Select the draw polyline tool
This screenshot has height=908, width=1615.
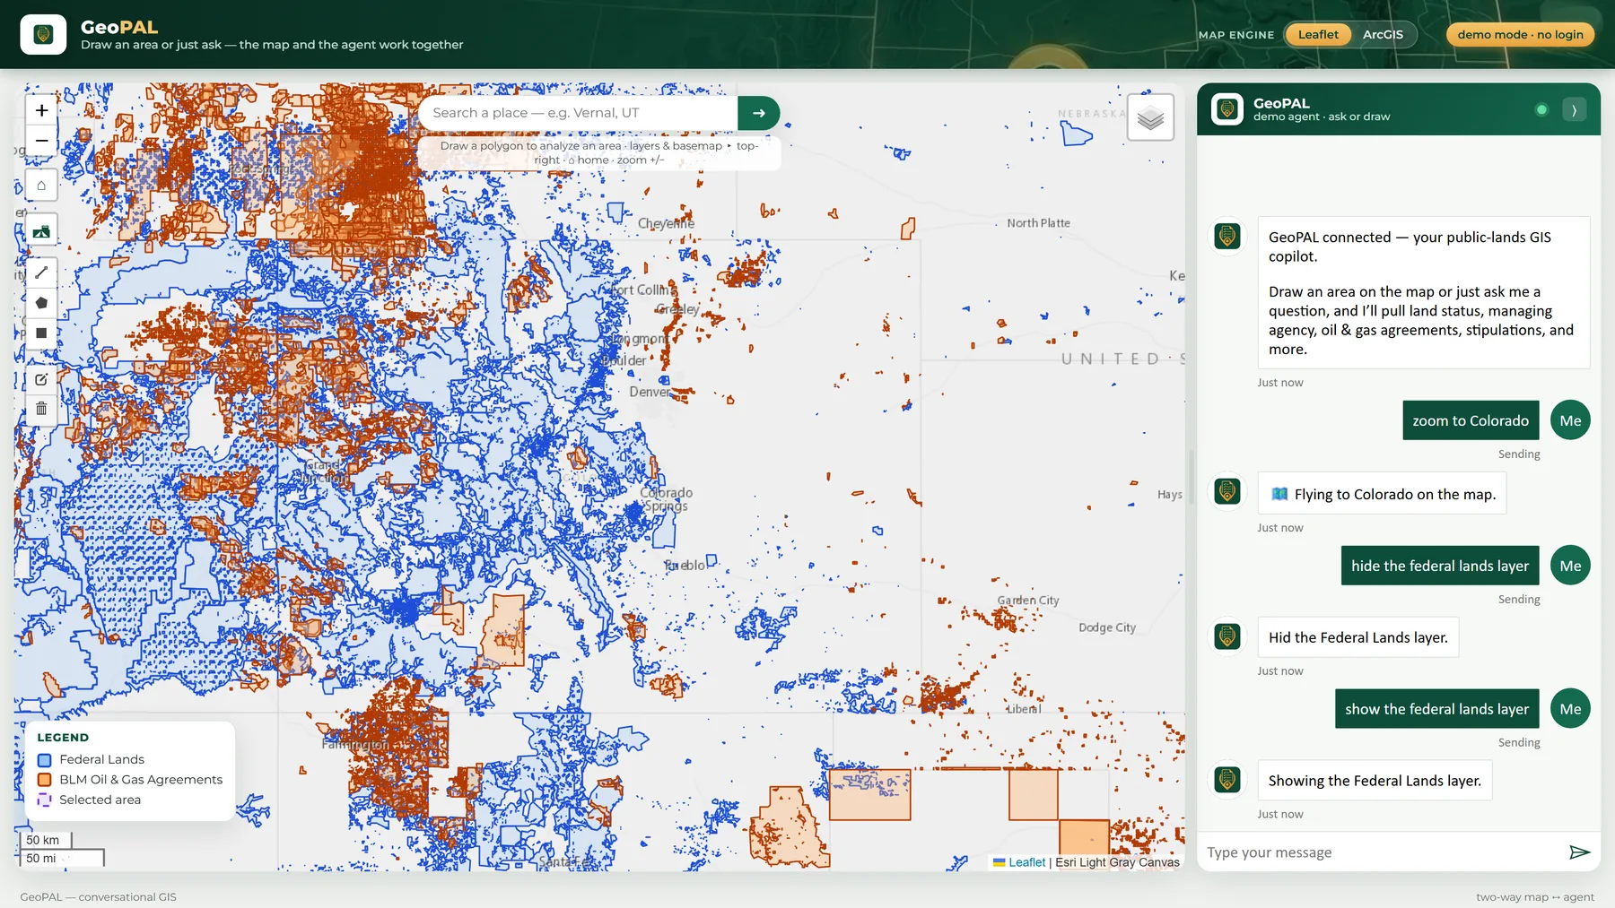pos(41,272)
